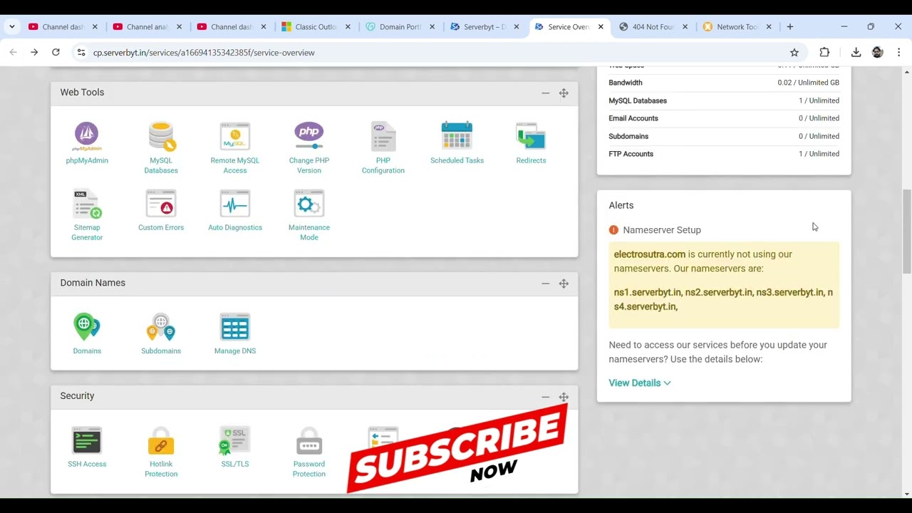Image resolution: width=912 pixels, height=513 pixels.
Task: Click the MySQL Databases usage row
Action: [724, 100]
